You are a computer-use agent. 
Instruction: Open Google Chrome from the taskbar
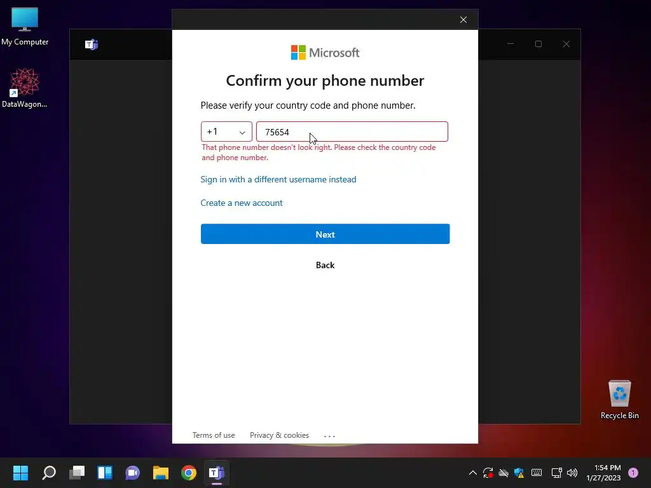point(188,473)
